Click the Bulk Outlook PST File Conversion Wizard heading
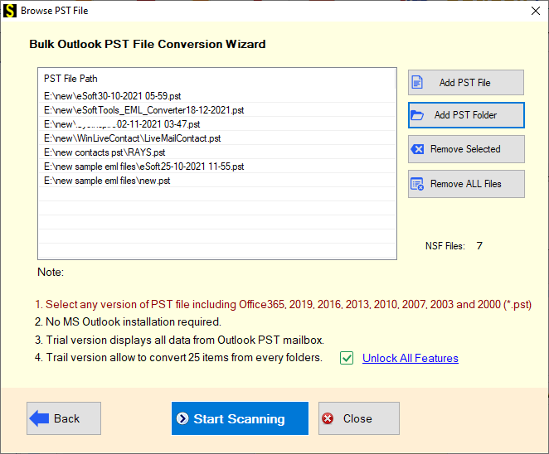The image size is (549, 454). (x=148, y=44)
